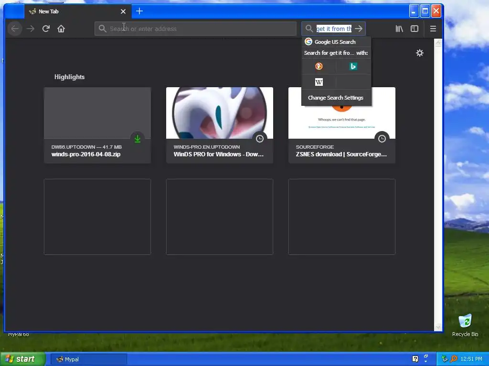Open the Windows Start menu
The height and width of the screenshot is (366, 489).
tap(22, 359)
